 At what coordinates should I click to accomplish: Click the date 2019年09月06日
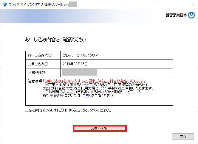pos(75,64)
